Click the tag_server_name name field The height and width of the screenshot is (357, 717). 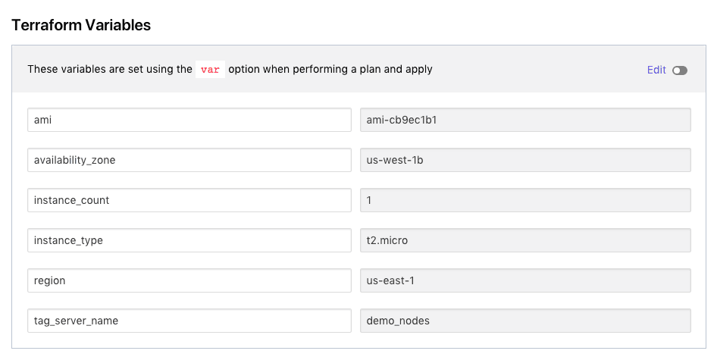pyautogui.click(x=189, y=321)
